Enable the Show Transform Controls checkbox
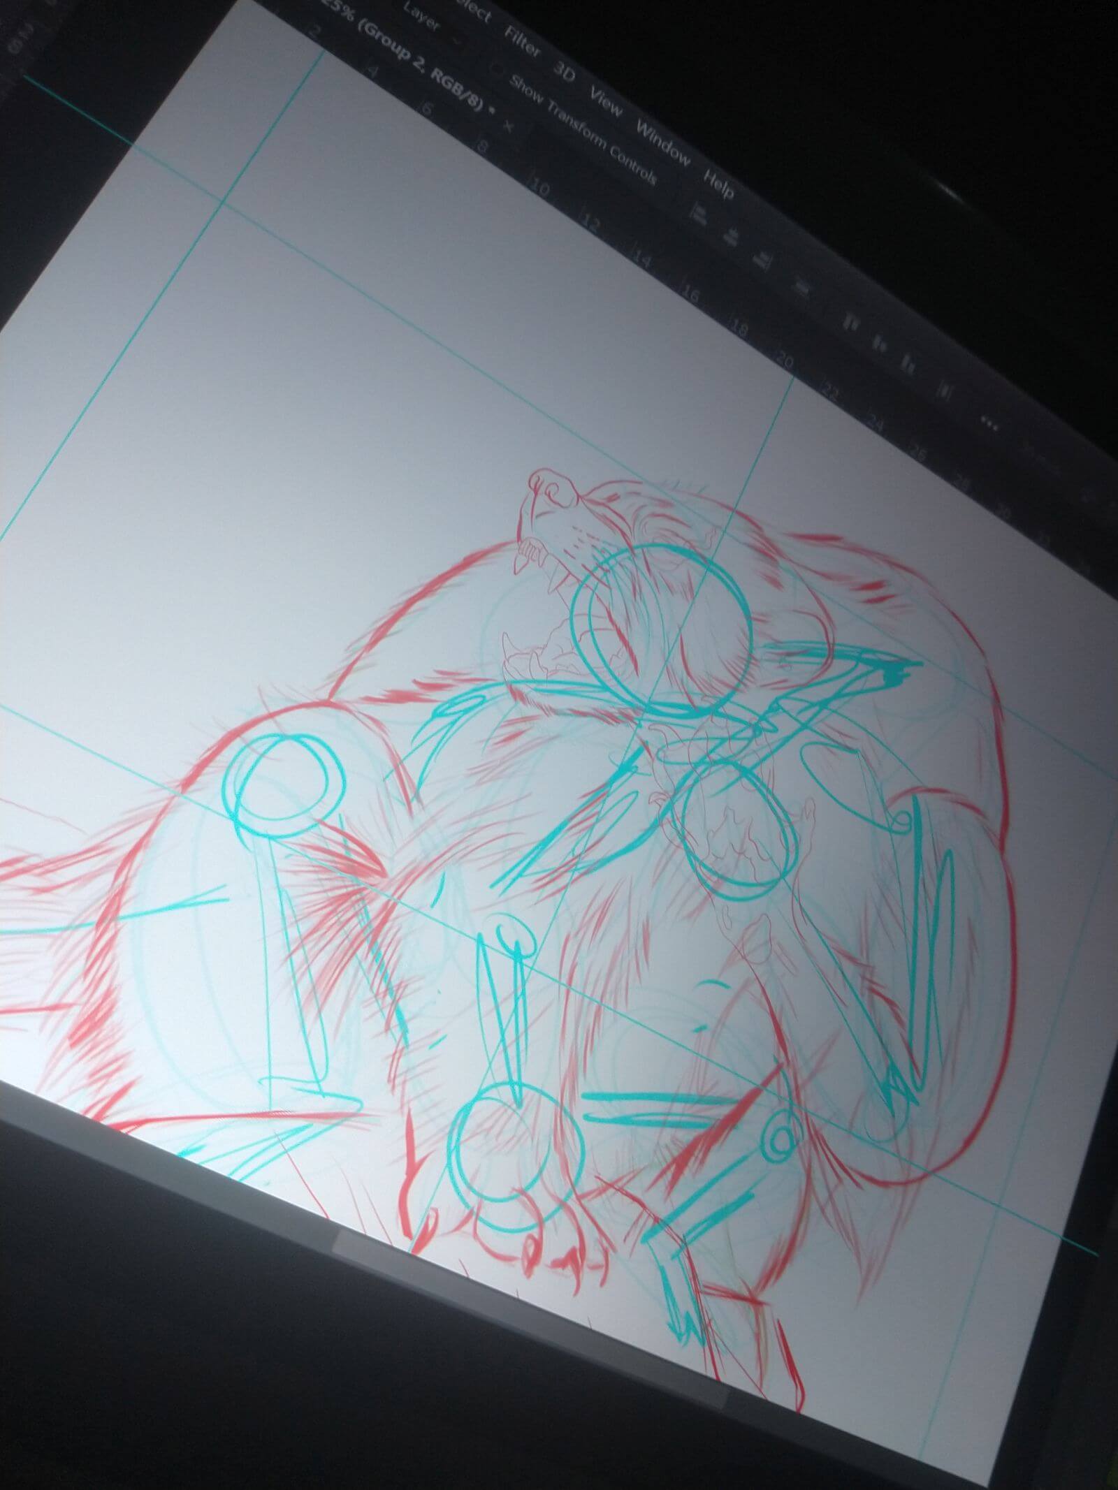1118x1490 pixels. coord(497,69)
